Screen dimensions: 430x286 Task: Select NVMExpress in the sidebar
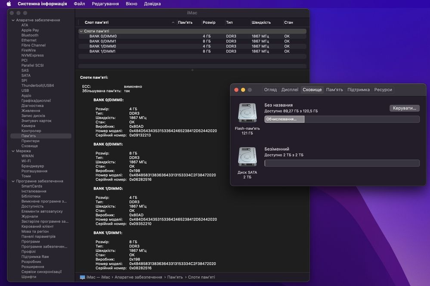click(x=32, y=55)
